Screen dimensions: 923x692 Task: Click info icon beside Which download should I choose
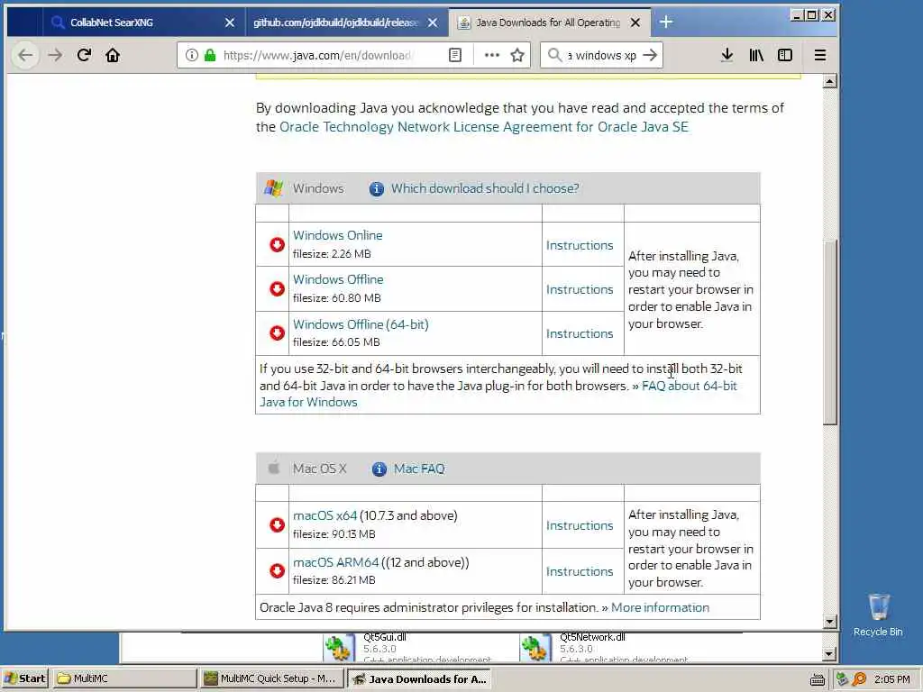click(x=376, y=189)
